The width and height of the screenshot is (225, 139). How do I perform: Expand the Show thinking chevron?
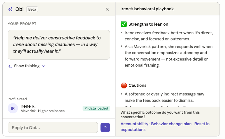[44, 66]
